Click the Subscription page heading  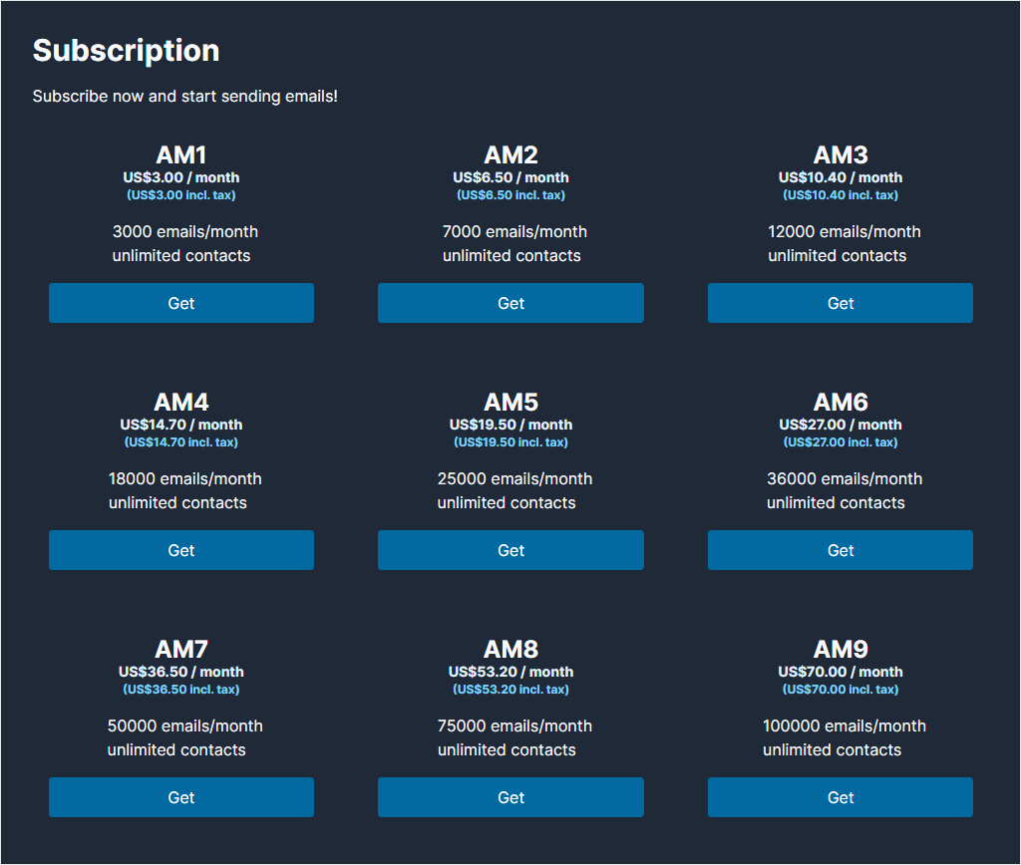126,51
